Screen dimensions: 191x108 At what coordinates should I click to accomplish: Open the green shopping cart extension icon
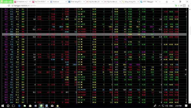(176, 6)
